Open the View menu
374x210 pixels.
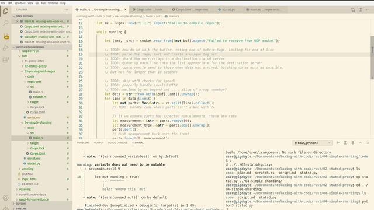pyautogui.click(x=30, y=3)
